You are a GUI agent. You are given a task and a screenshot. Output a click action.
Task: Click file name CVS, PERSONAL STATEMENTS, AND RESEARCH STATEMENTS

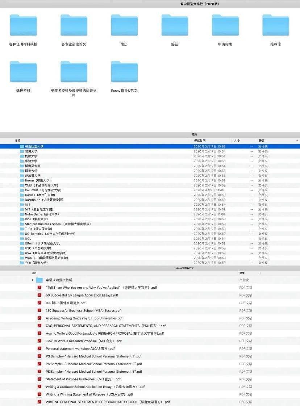coord(106,326)
